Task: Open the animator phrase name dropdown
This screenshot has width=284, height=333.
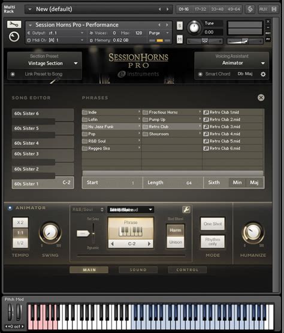Action: [131, 210]
